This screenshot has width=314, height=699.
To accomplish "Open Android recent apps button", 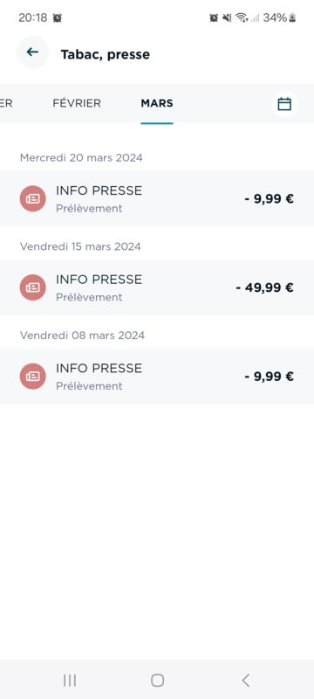I will (x=70, y=680).
